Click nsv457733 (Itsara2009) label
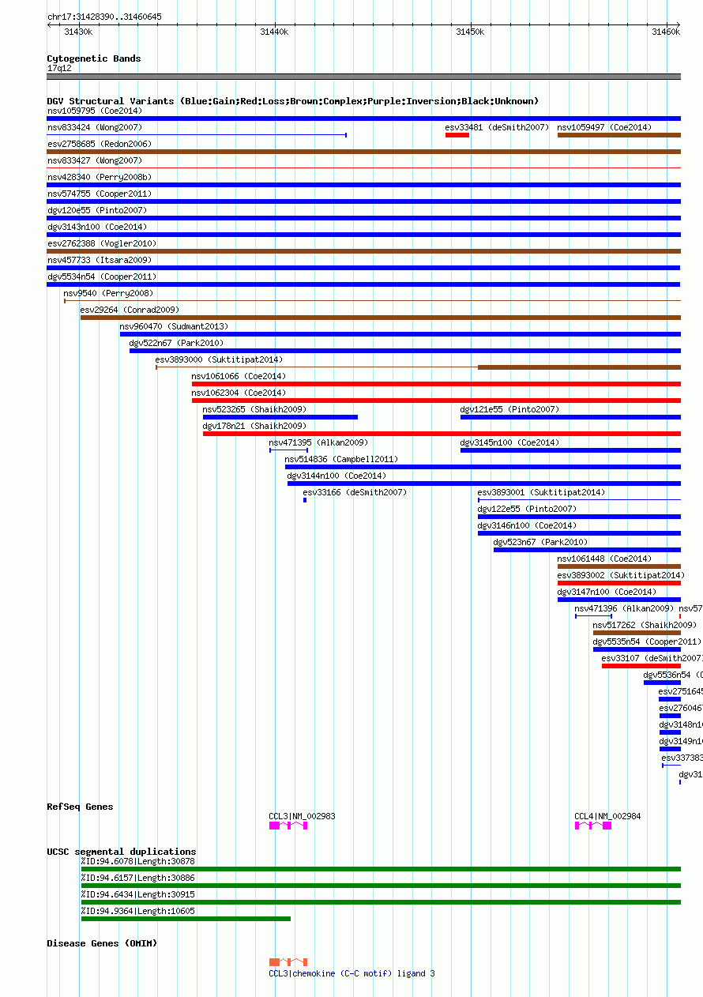The height and width of the screenshot is (997, 703). pos(100,260)
